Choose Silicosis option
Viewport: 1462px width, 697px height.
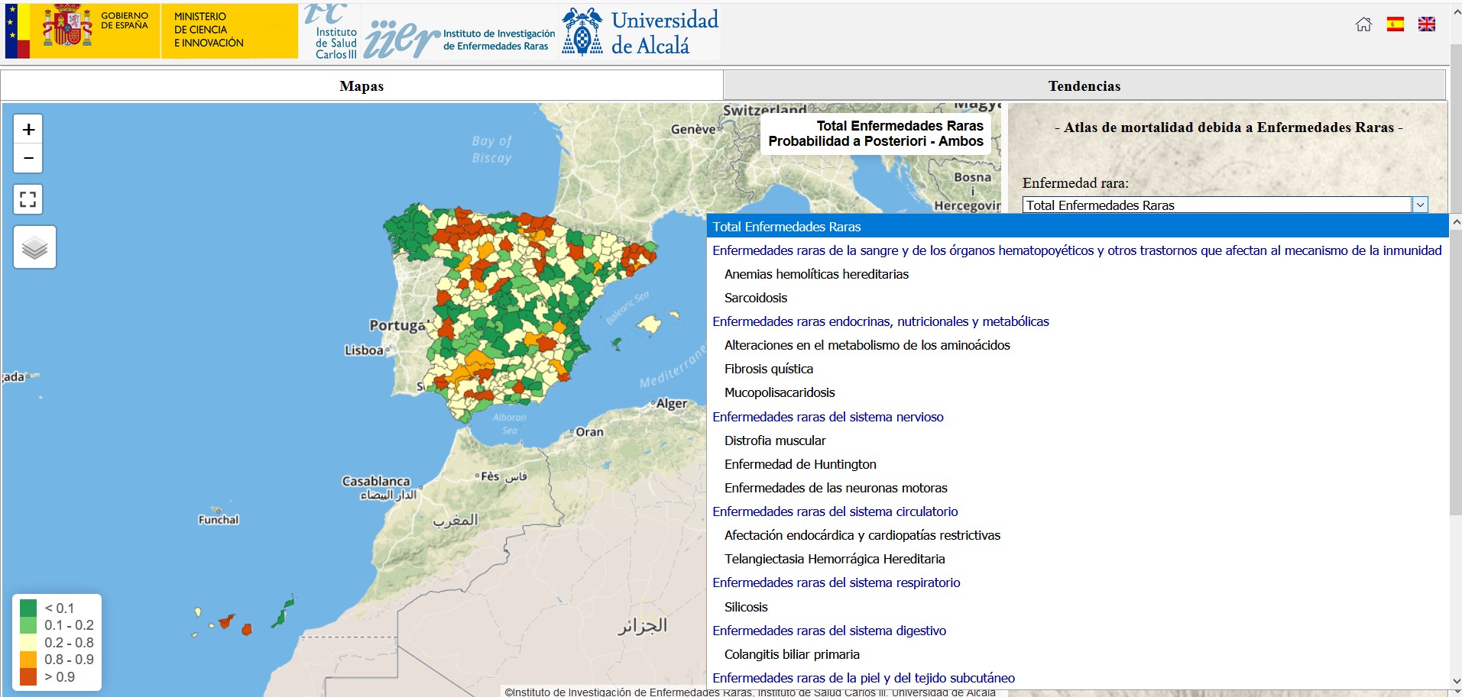pos(1078,607)
